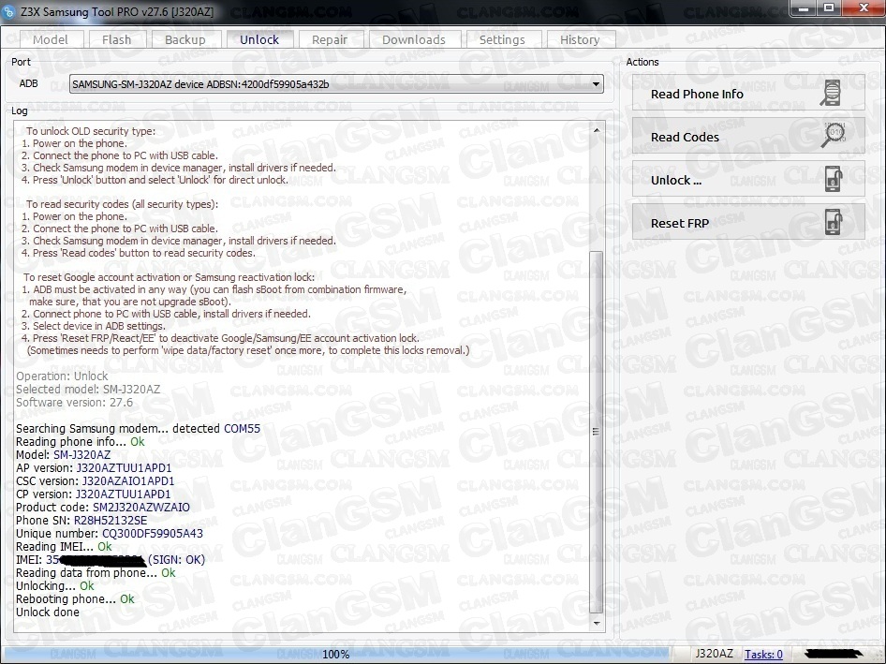Open the Model tab
Screen dimensions: 886x664
(51, 39)
